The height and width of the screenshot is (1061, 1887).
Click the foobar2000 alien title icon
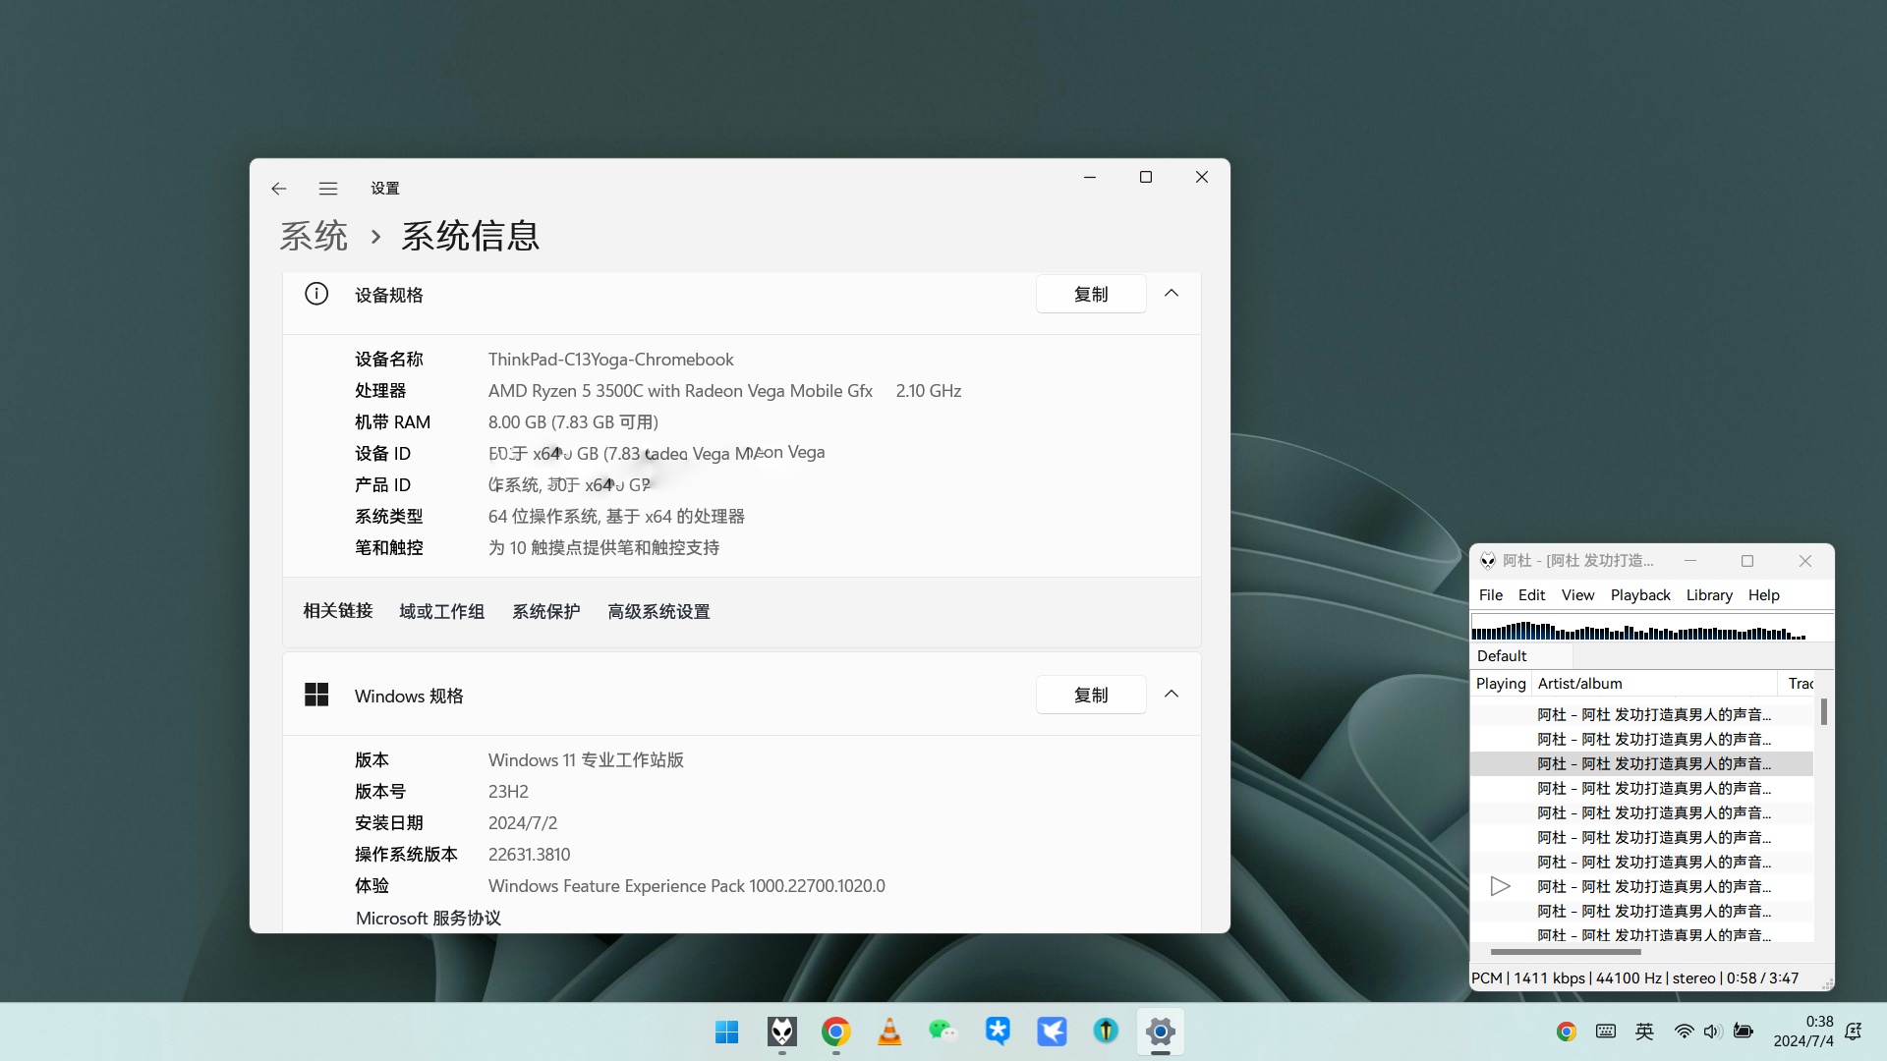coord(1488,561)
